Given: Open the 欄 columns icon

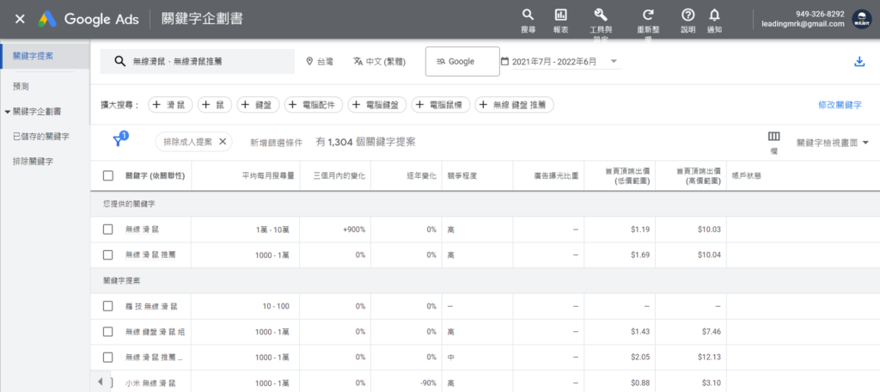Looking at the screenshot, I should coord(774,137).
